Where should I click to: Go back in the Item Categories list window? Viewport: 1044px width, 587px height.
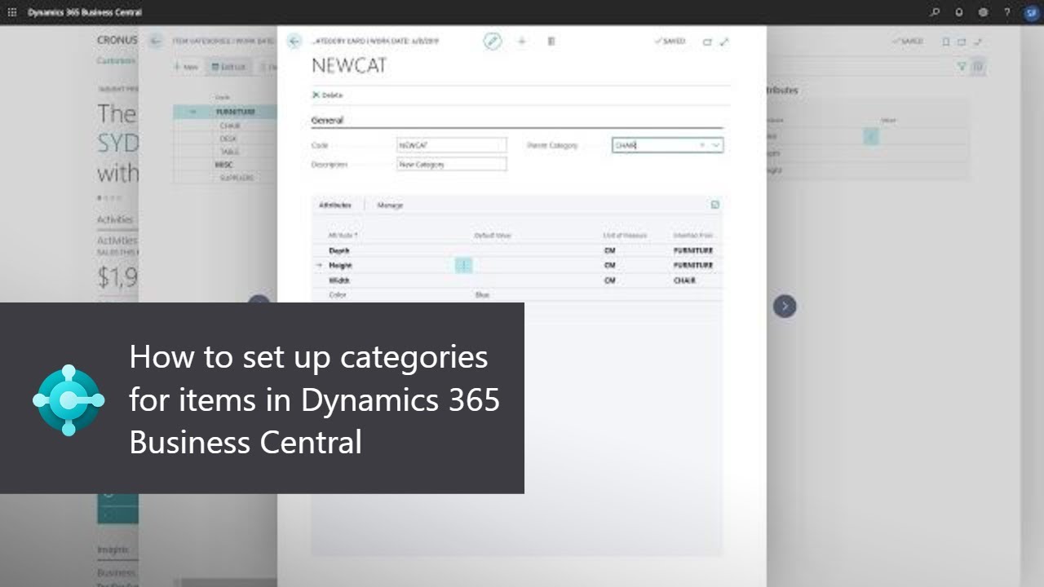[155, 42]
